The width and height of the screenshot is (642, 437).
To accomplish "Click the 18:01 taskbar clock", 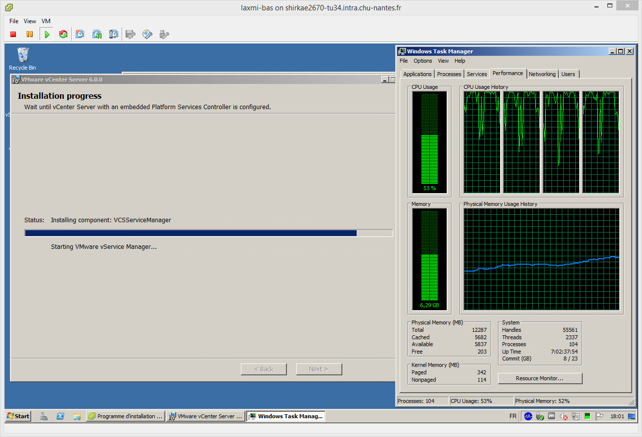I will [x=617, y=416].
